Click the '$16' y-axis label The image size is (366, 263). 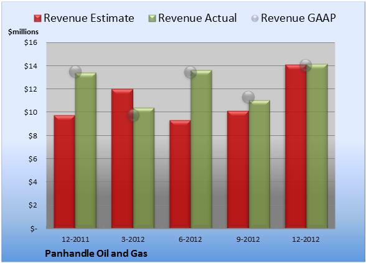click(x=31, y=42)
